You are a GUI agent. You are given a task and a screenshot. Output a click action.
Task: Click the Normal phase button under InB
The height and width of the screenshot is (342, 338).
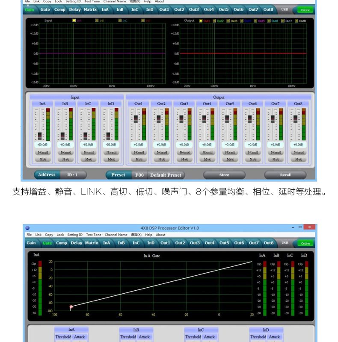click(65, 152)
